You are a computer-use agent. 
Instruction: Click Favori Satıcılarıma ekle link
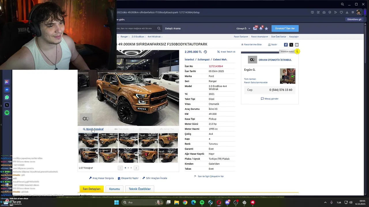coord(256,83)
